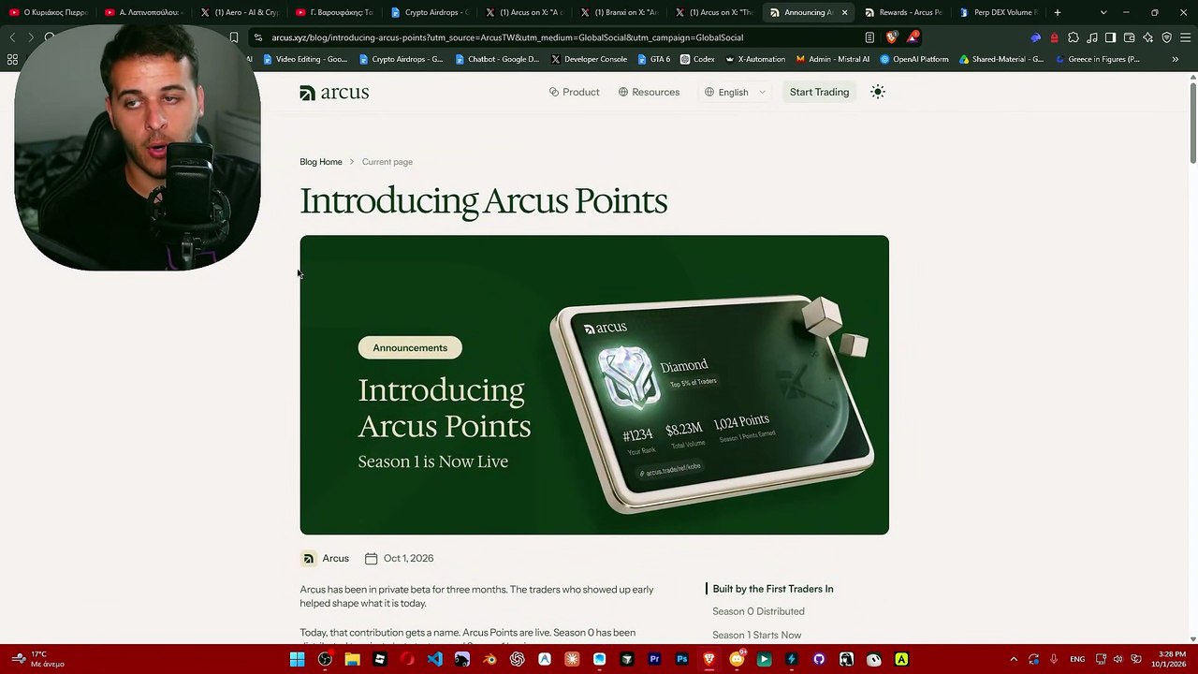
Task: Click the Start Trading button
Action: point(819,92)
